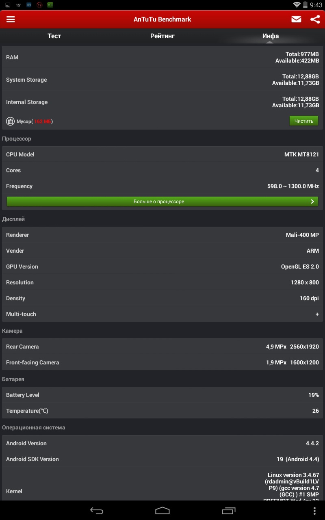Screen dimensions: 325x520
Task: Tap the arrow on the processor bar
Action: tap(312, 201)
